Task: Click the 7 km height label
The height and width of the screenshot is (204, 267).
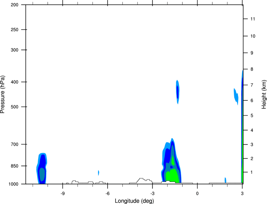Action: (252, 85)
